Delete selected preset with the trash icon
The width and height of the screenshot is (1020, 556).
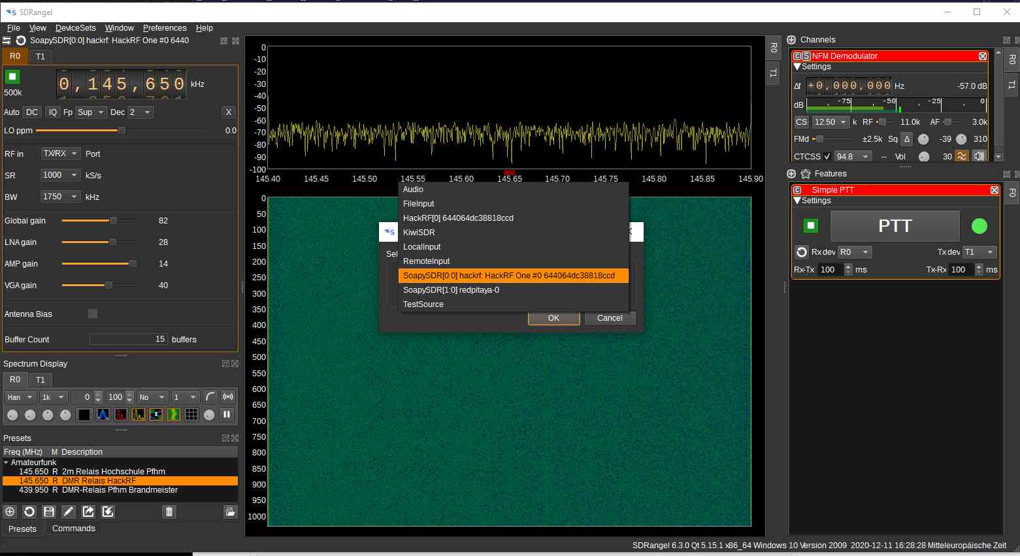point(169,512)
